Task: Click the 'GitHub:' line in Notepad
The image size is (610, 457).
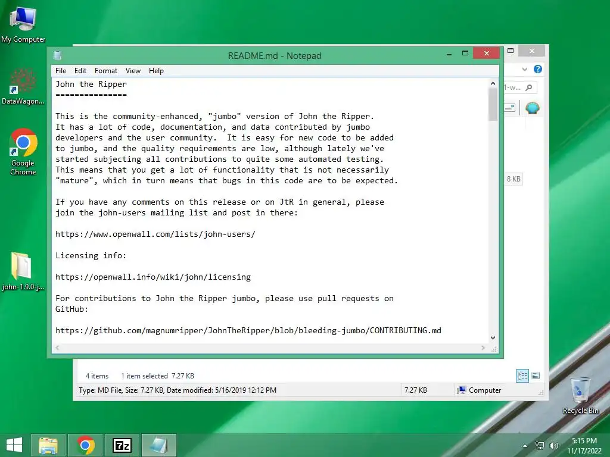Action: point(71,309)
